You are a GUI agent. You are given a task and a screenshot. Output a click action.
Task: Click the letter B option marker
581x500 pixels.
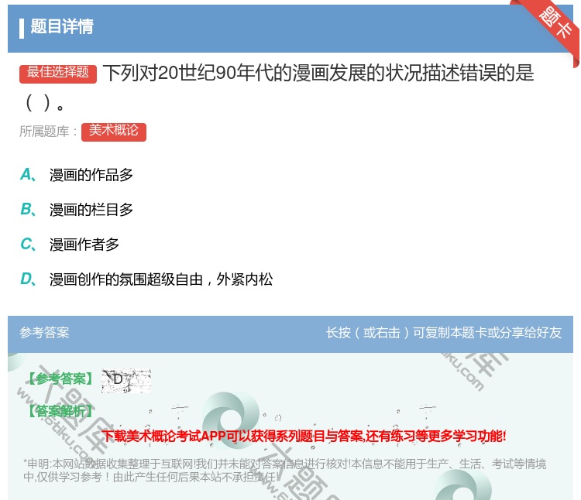(28, 209)
